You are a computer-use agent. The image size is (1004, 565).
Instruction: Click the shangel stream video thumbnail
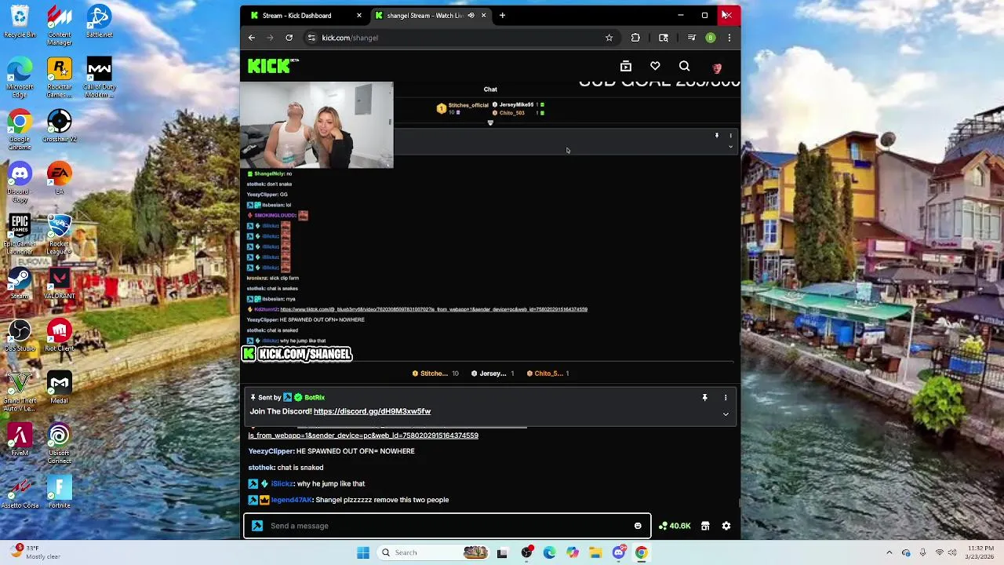[316, 125]
